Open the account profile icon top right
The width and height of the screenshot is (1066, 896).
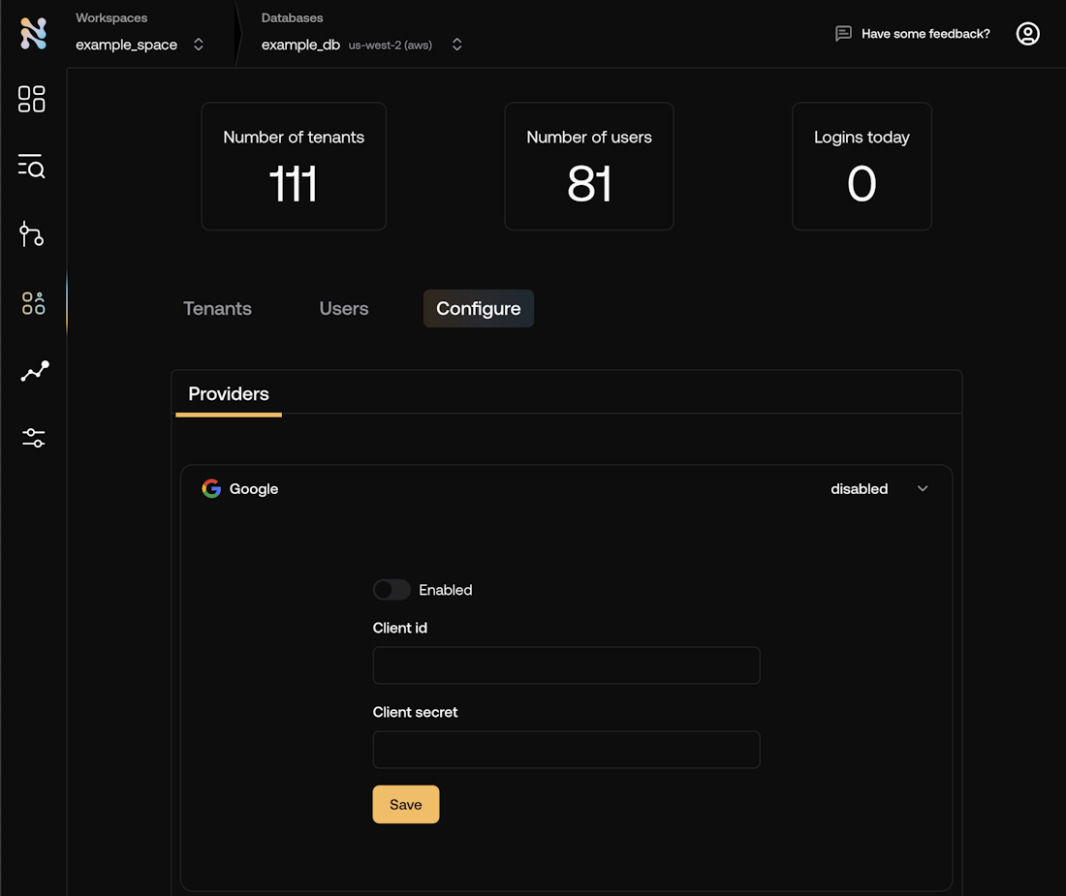[1027, 33]
